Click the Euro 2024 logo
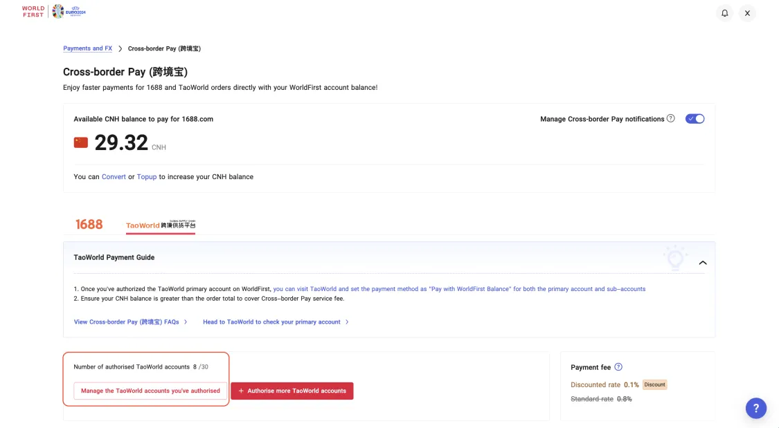This screenshot has width=779, height=428. (x=69, y=11)
